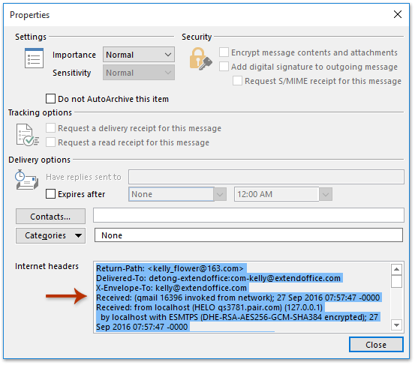Screen dimensions: 415x365
Task: Open the Sensitivity dropdown
Action: pos(139,73)
